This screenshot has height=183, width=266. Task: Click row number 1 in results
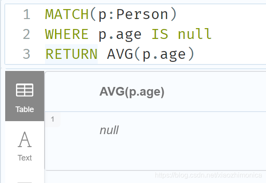click(53, 119)
